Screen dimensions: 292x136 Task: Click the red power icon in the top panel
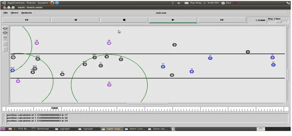pyautogui.click(x=236, y=3)
